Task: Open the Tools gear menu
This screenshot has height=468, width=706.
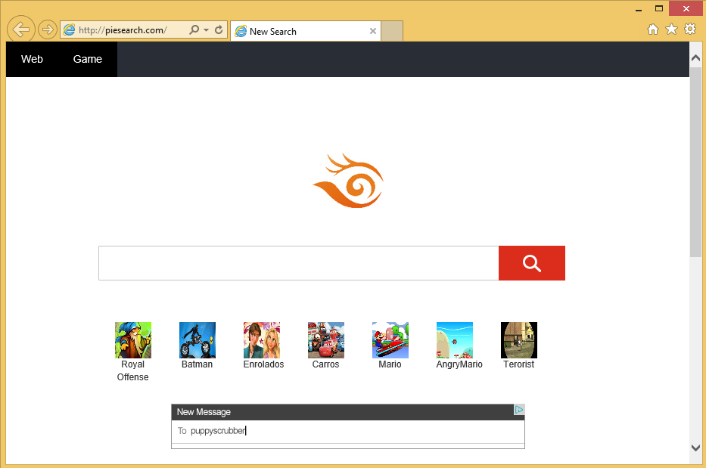Action: 690,29
